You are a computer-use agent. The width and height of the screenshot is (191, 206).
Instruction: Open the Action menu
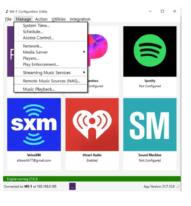(x=41, y=19)
